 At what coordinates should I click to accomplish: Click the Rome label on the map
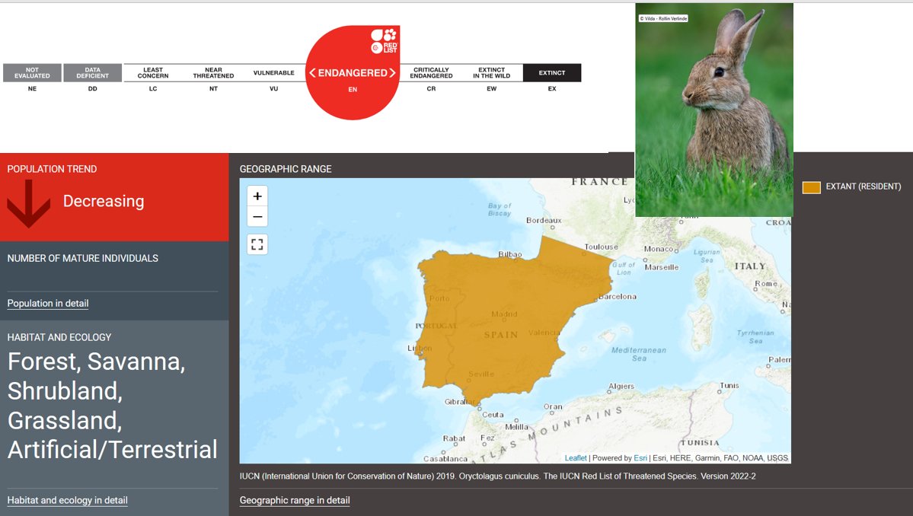(x=766, y=283)
